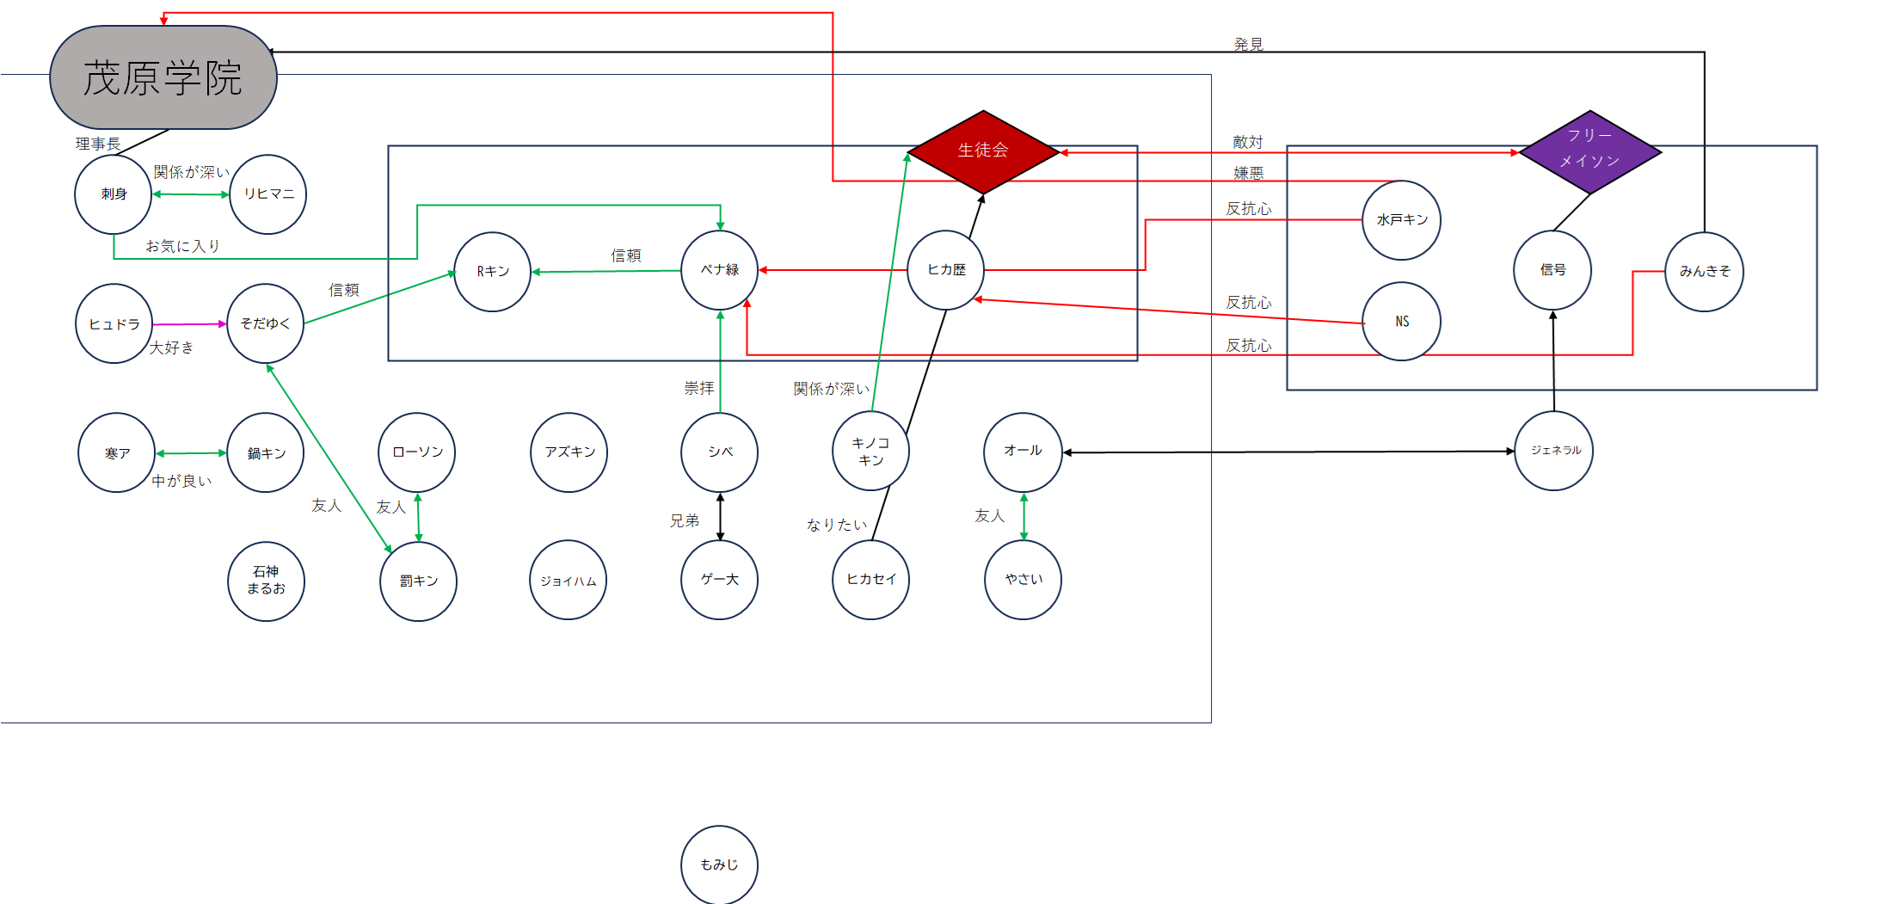Click the リヒマニ circle node

(x=268, y=194)
